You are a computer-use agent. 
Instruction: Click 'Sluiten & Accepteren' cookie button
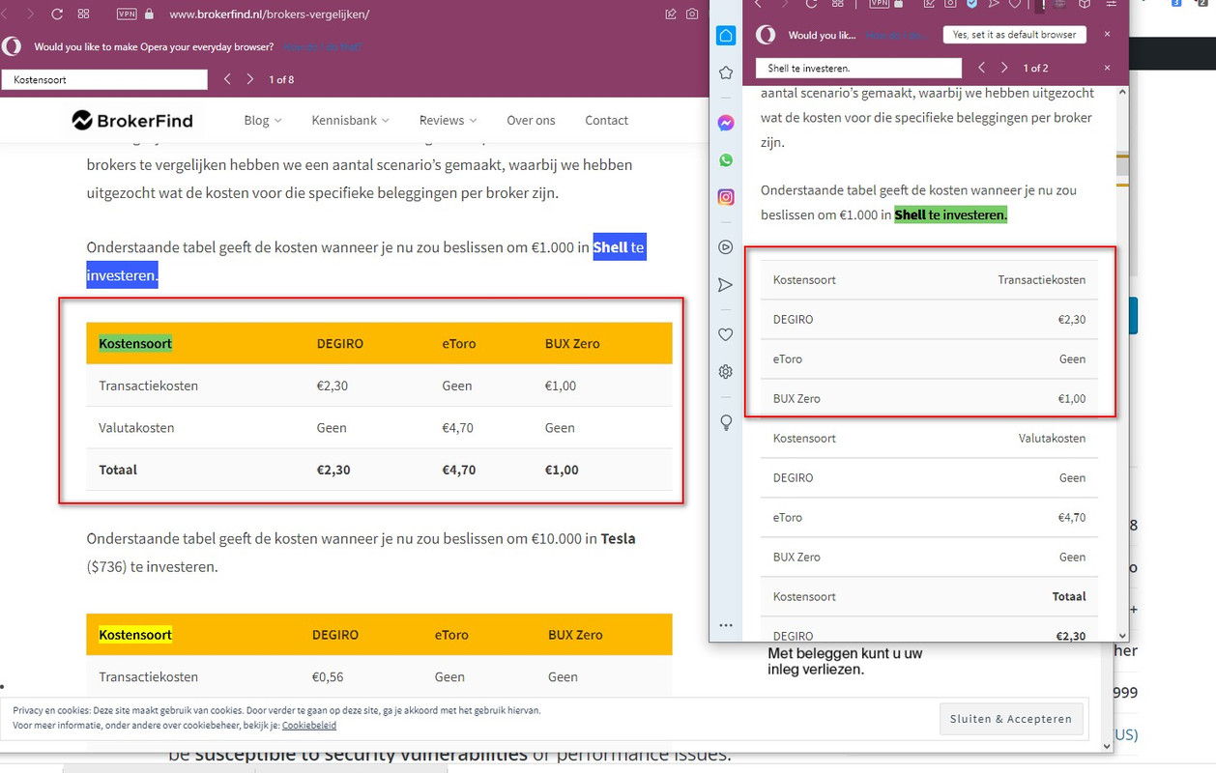point(1011,719)
